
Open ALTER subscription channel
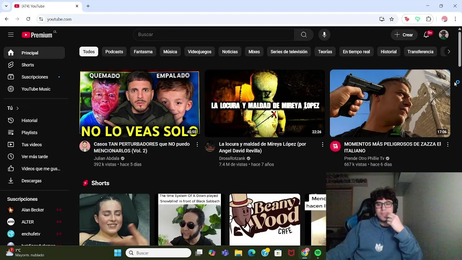click(35, 222)
